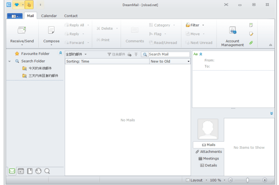
Task: Click the Favourite Folder star item
Action: (x=32, y=54)
